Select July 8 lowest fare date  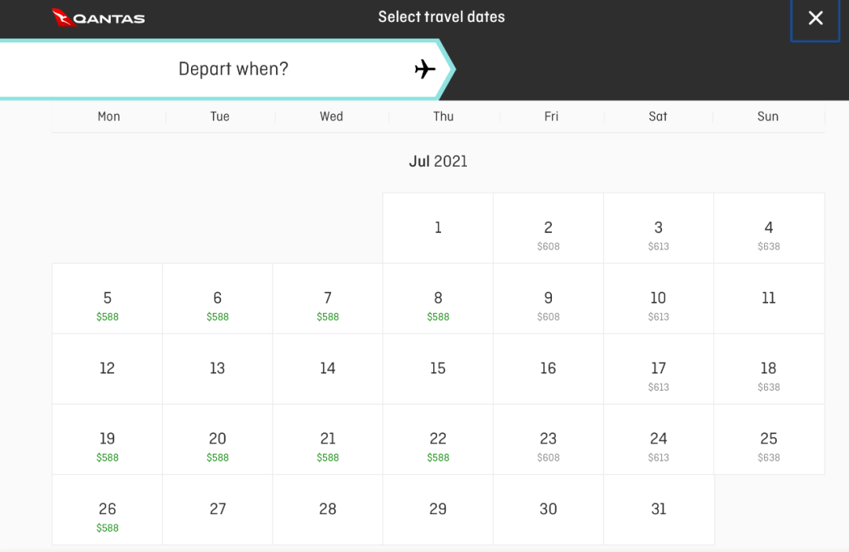tap(438, 304)
